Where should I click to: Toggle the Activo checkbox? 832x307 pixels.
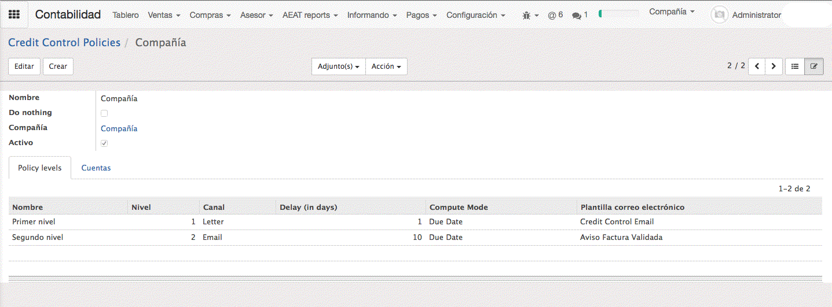104,143
